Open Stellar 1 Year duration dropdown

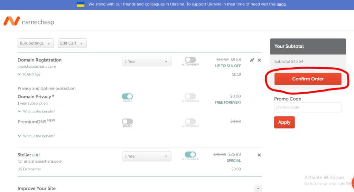(147, 156)
